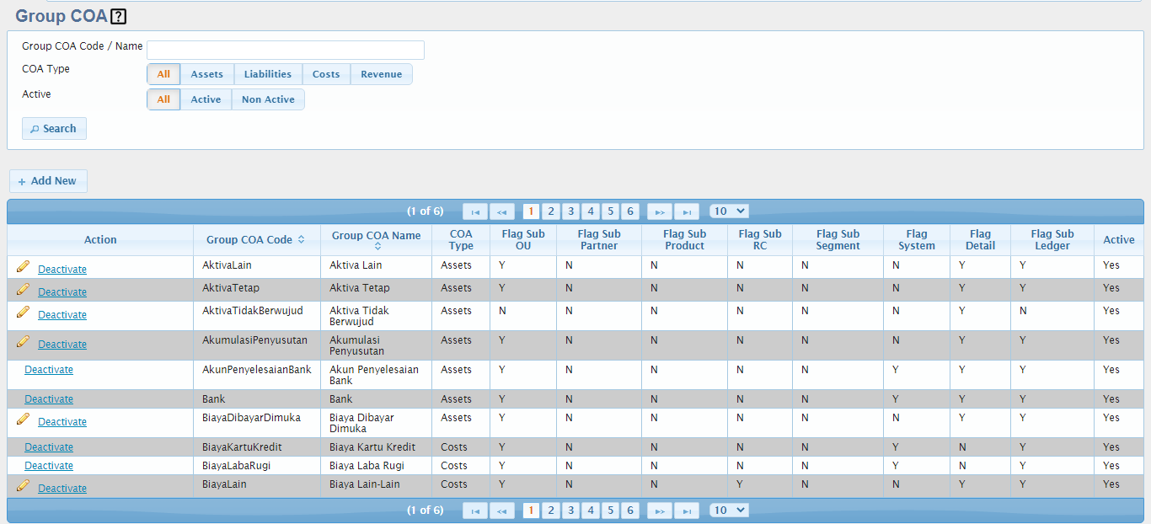
Task: Go to page 3 in bottom paginator
Action: (x=570, y=511)
